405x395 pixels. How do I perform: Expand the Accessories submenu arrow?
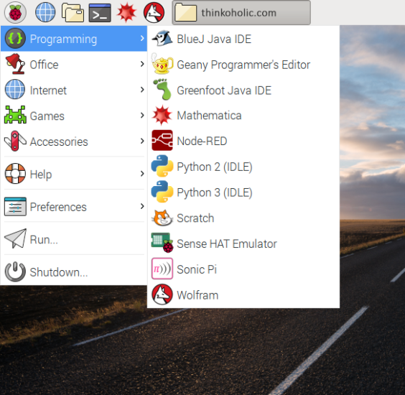point(142,141)
